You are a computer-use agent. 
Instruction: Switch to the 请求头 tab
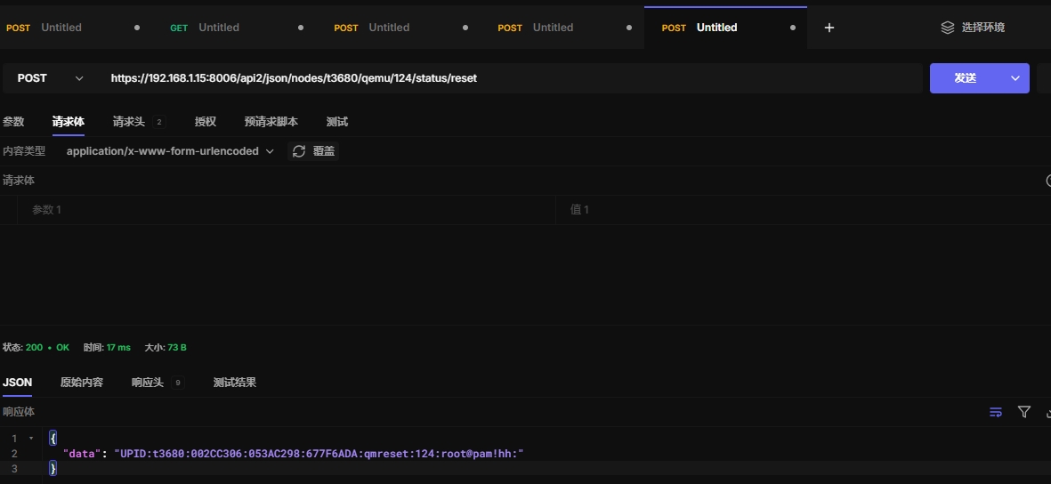tap(129, 122)
